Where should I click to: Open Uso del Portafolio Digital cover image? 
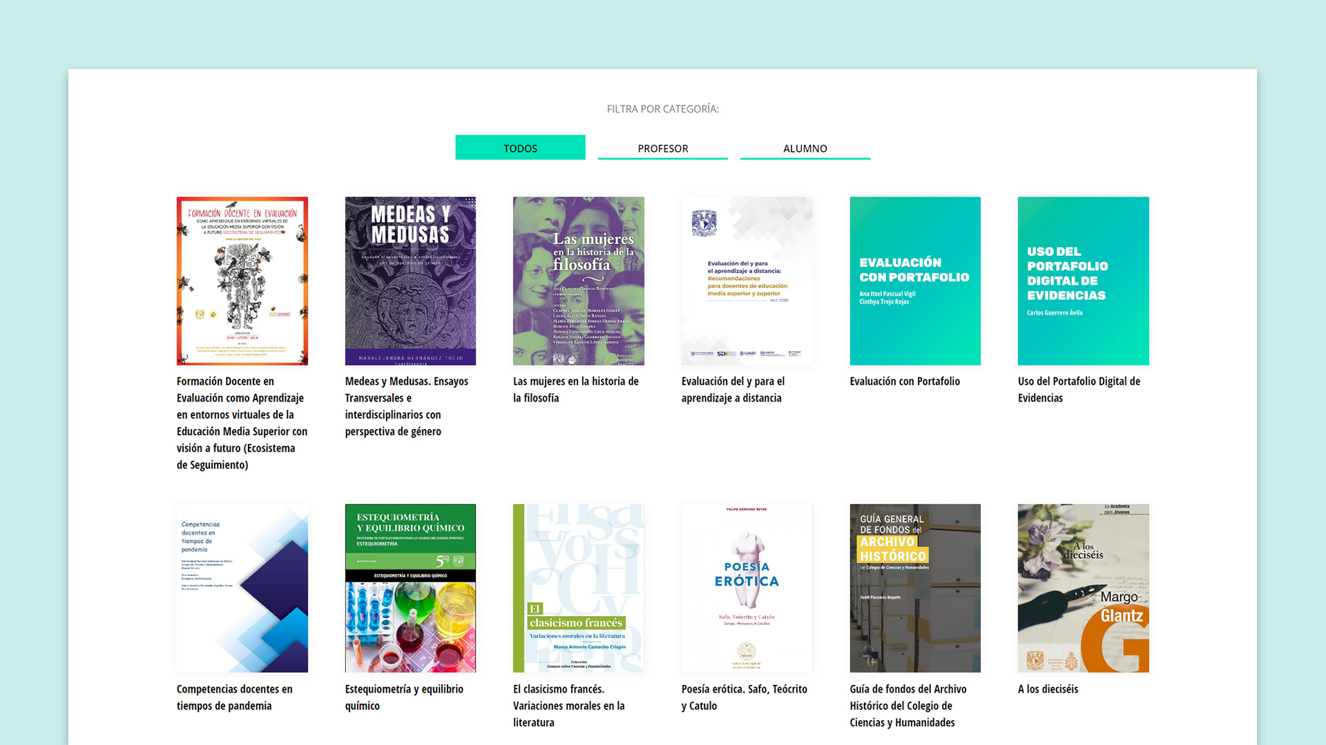[1083, 281]
